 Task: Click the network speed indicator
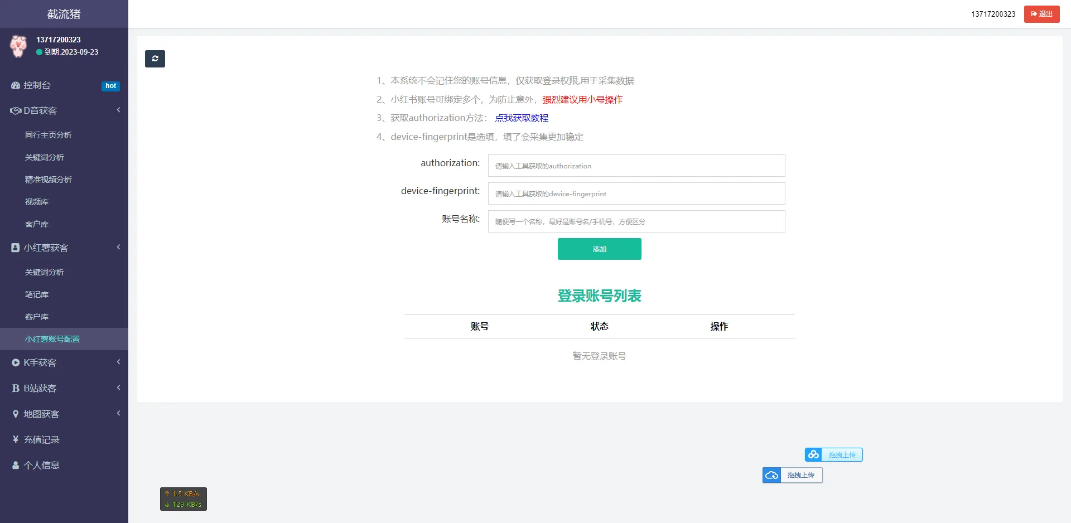pyautogui.click(x=183, y=498)
